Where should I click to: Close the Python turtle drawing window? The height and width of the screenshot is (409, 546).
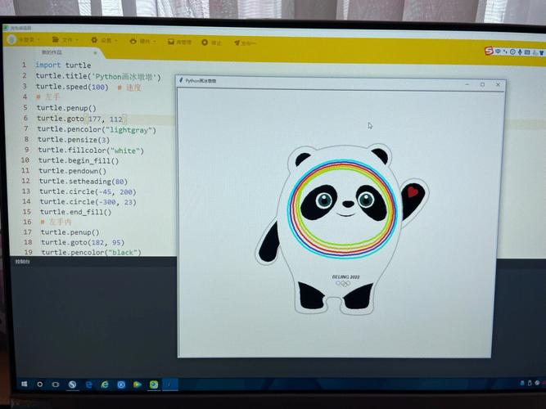pyautogui.click(x=498, y=84)
